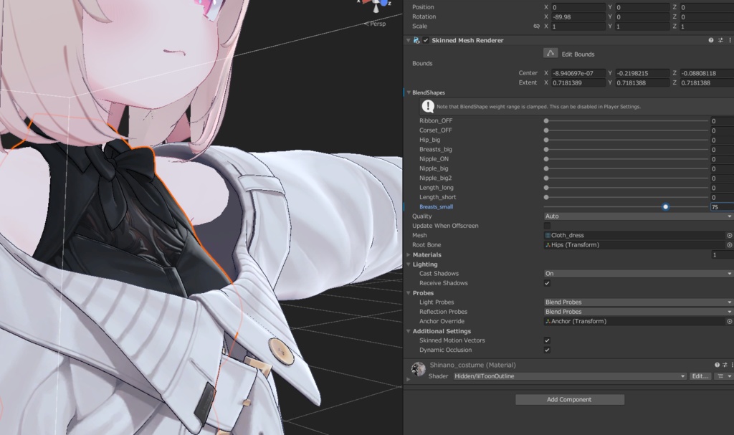Click the Breasts_small slider handle

tap(665, 206)
